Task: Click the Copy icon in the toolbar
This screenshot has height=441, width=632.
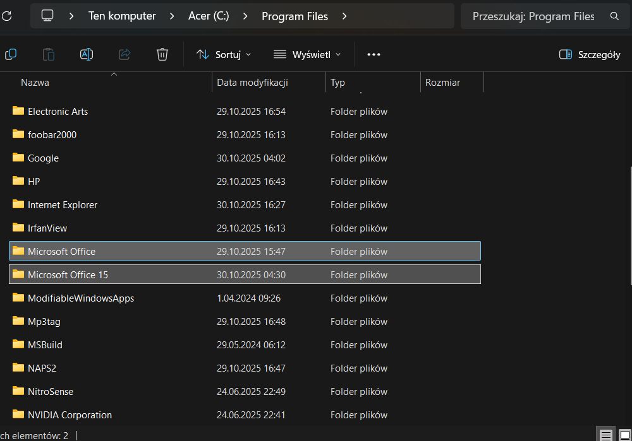Action: (11, 54)
